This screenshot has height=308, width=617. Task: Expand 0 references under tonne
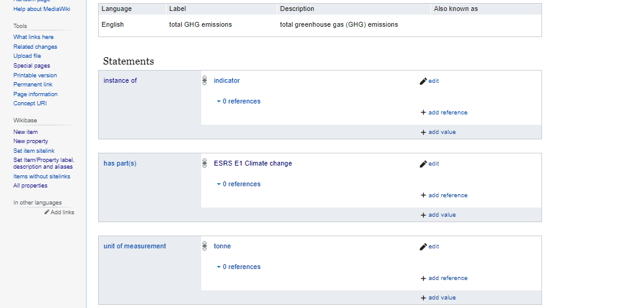point(238,267)
